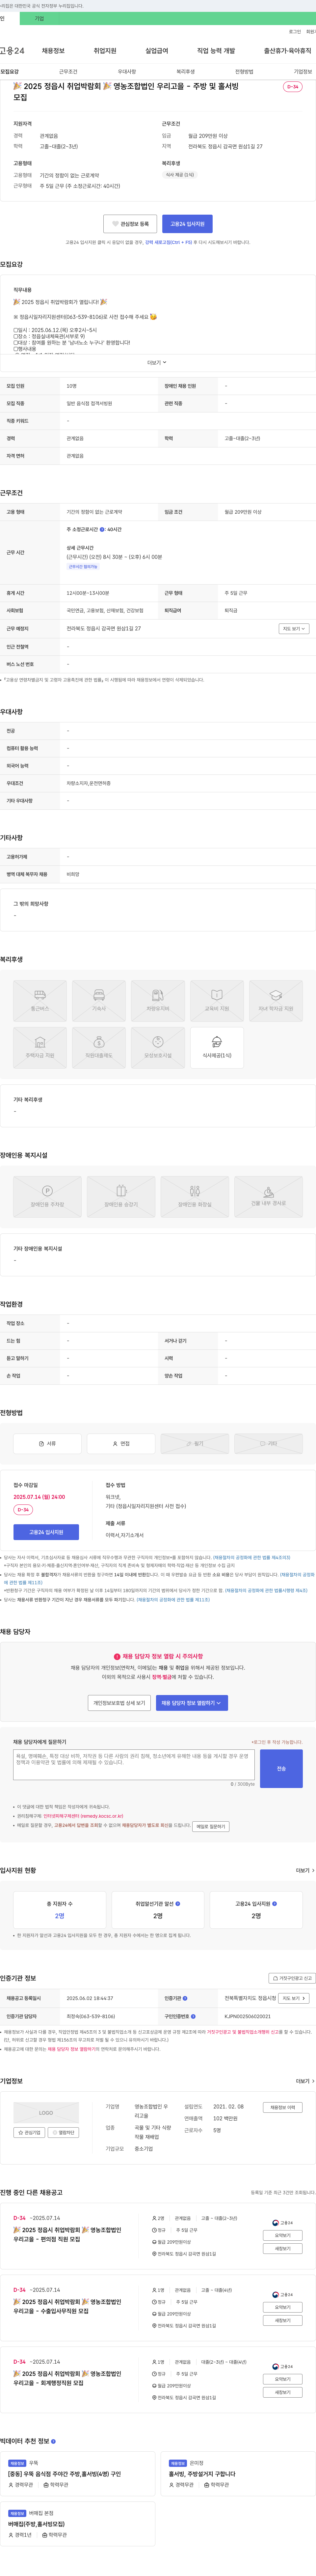The width and height of the screenshot is (316, 2576).
Task: Go to 고용24 home via the logo
Action: point(12,51)
